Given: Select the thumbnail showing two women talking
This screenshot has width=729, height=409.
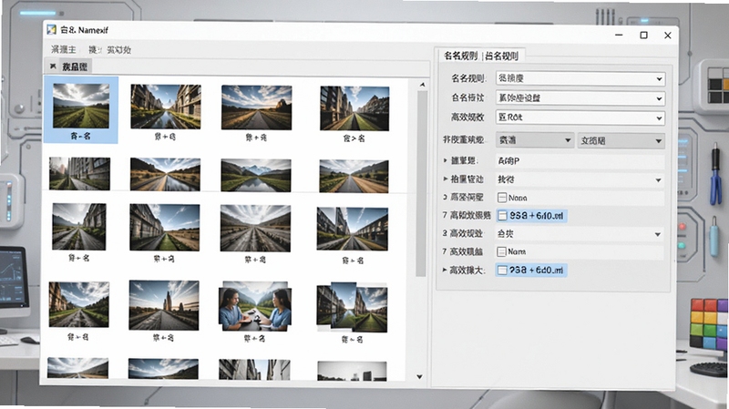Looking at the screenshot, I should tap(255, 306).
